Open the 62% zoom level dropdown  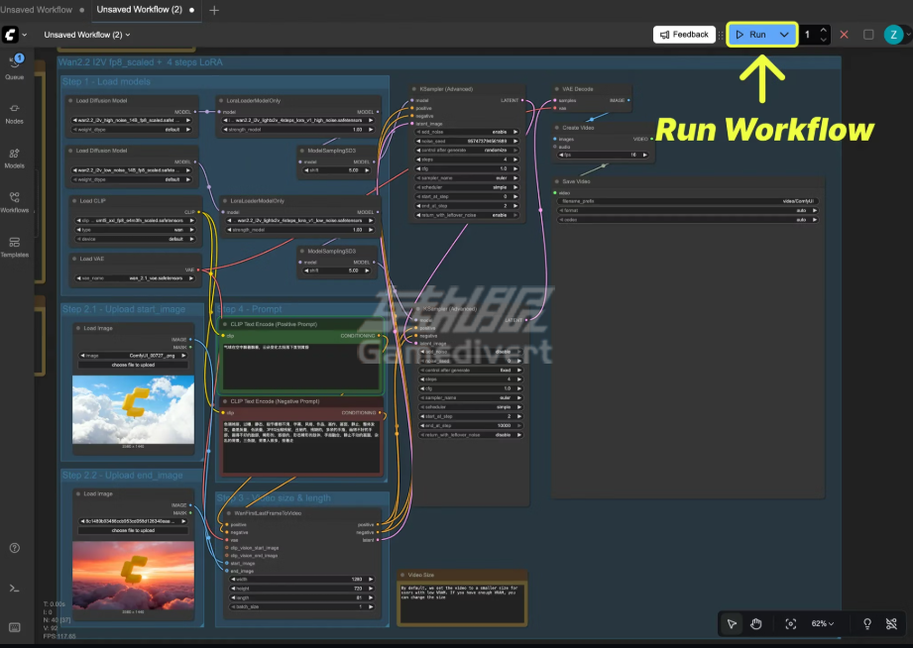tap(822, 623)
